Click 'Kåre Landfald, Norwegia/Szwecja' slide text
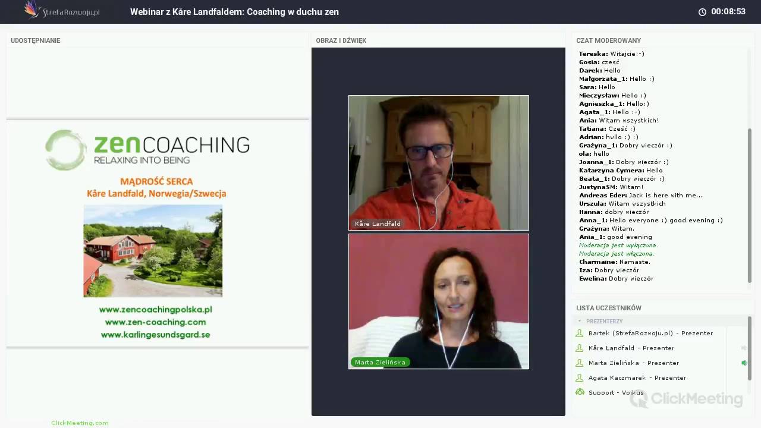 156,194
